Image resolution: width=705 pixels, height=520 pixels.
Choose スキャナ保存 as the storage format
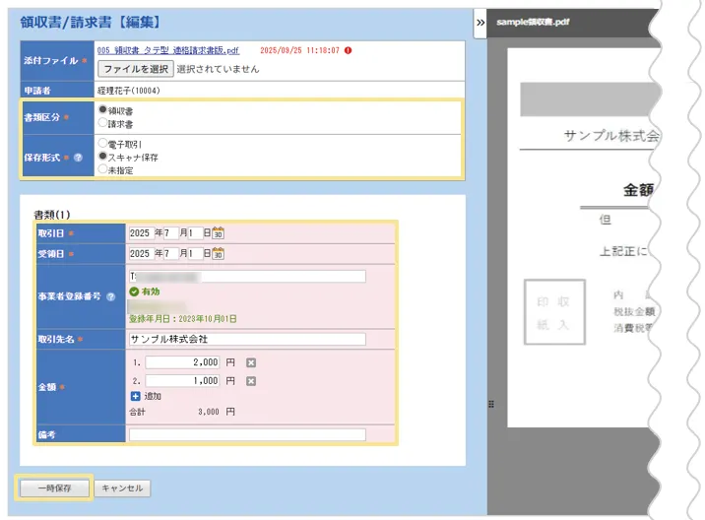pyautogui.click(x=103, y=157)
